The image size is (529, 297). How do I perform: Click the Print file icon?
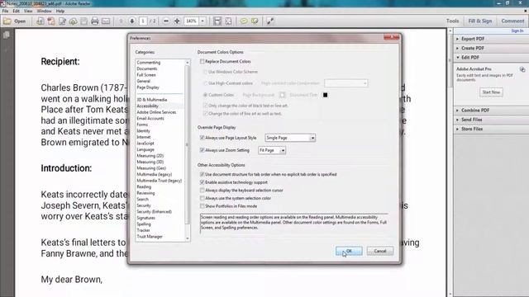(x=95, y=21)
